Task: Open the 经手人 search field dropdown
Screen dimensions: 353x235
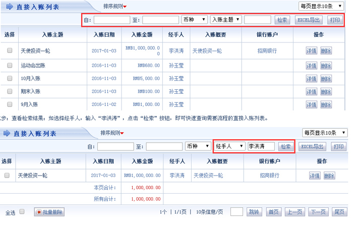Action: pyautogui.click(x=229, y=146)
